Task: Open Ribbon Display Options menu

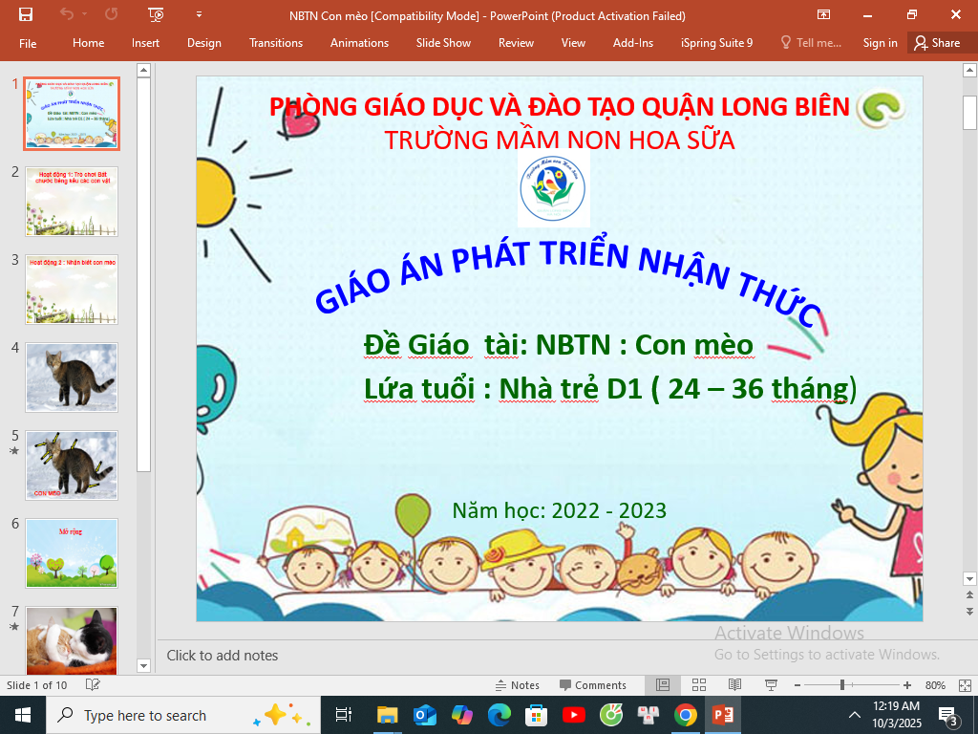Action: click(823, 14)
